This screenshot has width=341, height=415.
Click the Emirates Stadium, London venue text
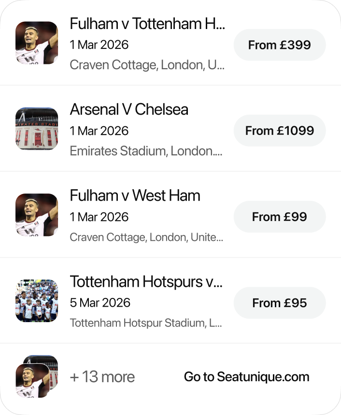[x=146, y=151]
